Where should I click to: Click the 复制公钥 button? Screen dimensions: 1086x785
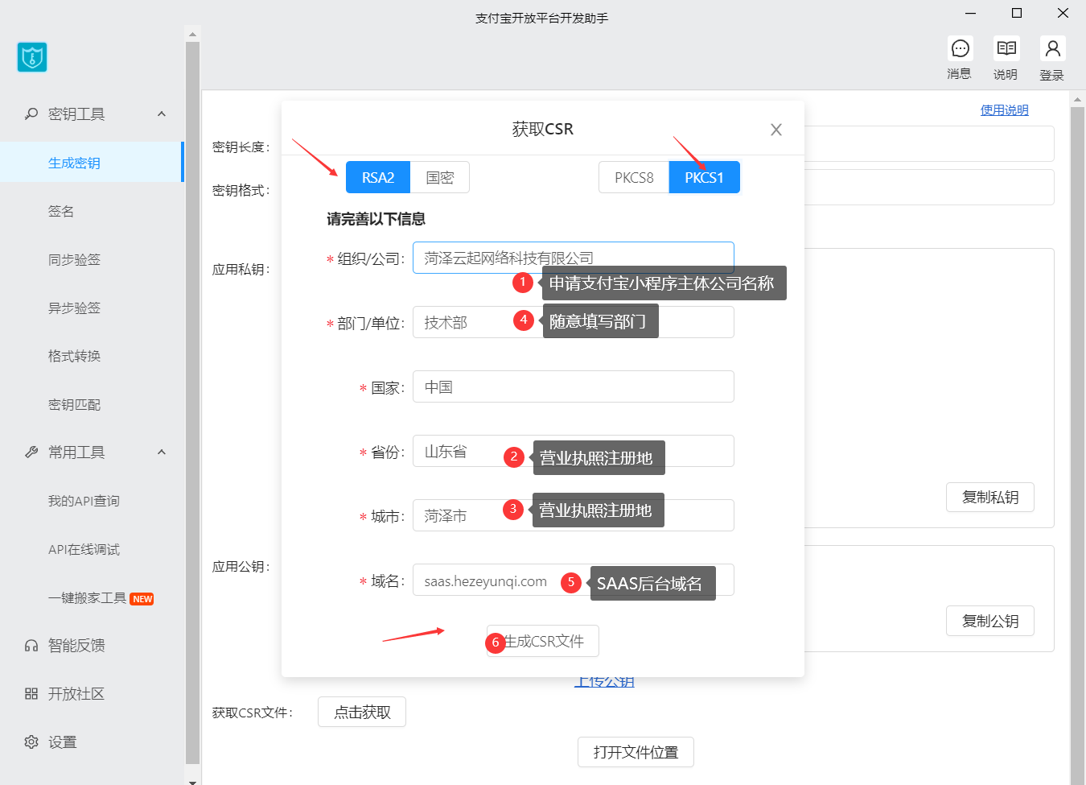pyautogui.click(x=990, y=621)
